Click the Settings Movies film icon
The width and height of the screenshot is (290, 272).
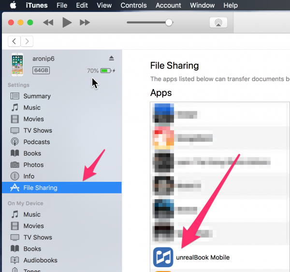[15, 119]
